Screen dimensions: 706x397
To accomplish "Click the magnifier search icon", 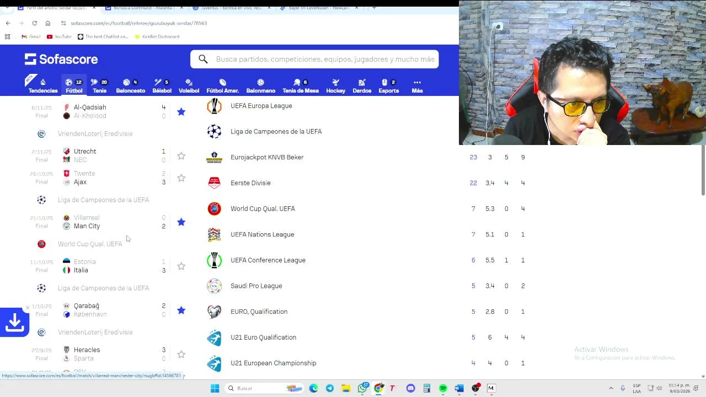I will click(203, 59).
